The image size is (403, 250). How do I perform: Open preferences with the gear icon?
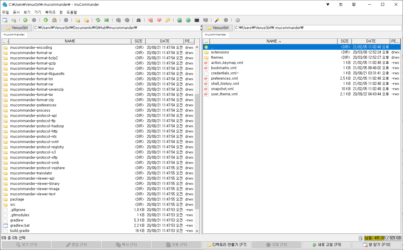238,20
